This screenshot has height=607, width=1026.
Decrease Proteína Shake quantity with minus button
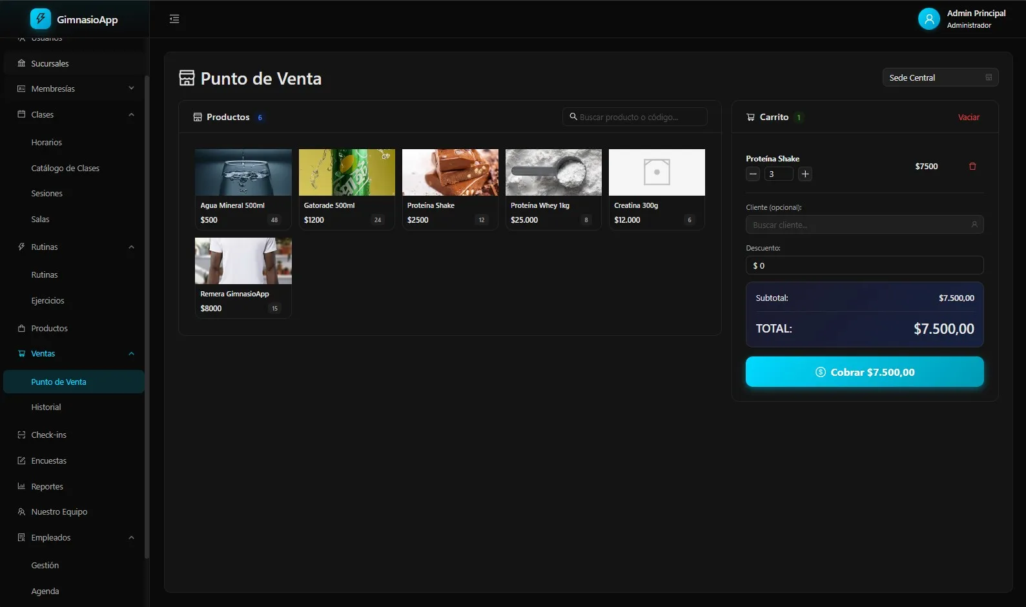(753, 174)
